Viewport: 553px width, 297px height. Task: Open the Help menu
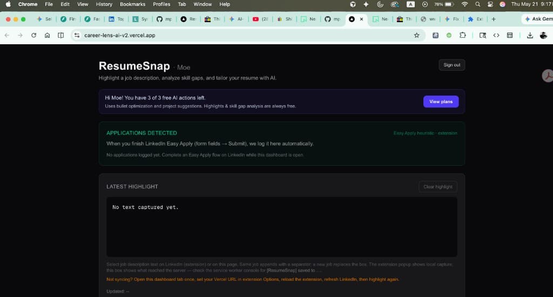click(225, 4)
